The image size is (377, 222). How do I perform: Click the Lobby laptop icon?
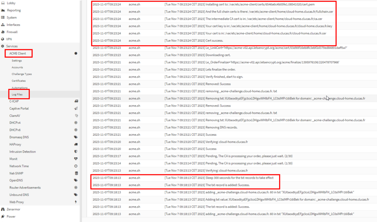[3, 3]
